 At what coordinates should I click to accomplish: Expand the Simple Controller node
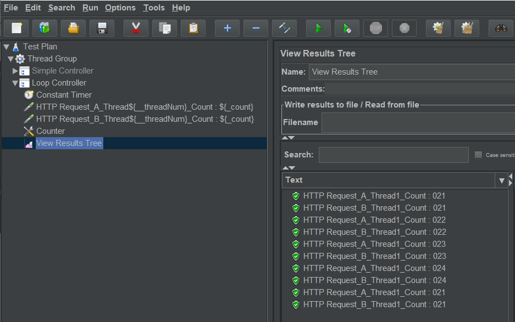15,71
